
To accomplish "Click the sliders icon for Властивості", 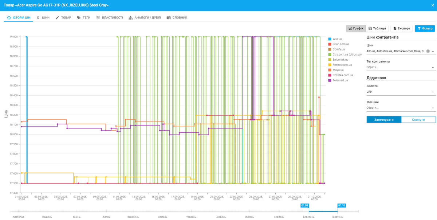I will tap(98, 17).
